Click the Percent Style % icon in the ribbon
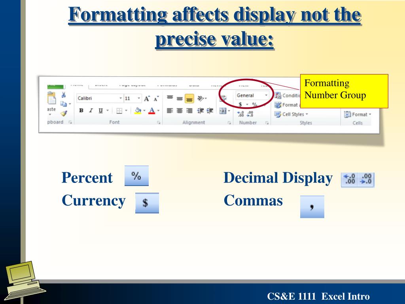 (255, 104)
